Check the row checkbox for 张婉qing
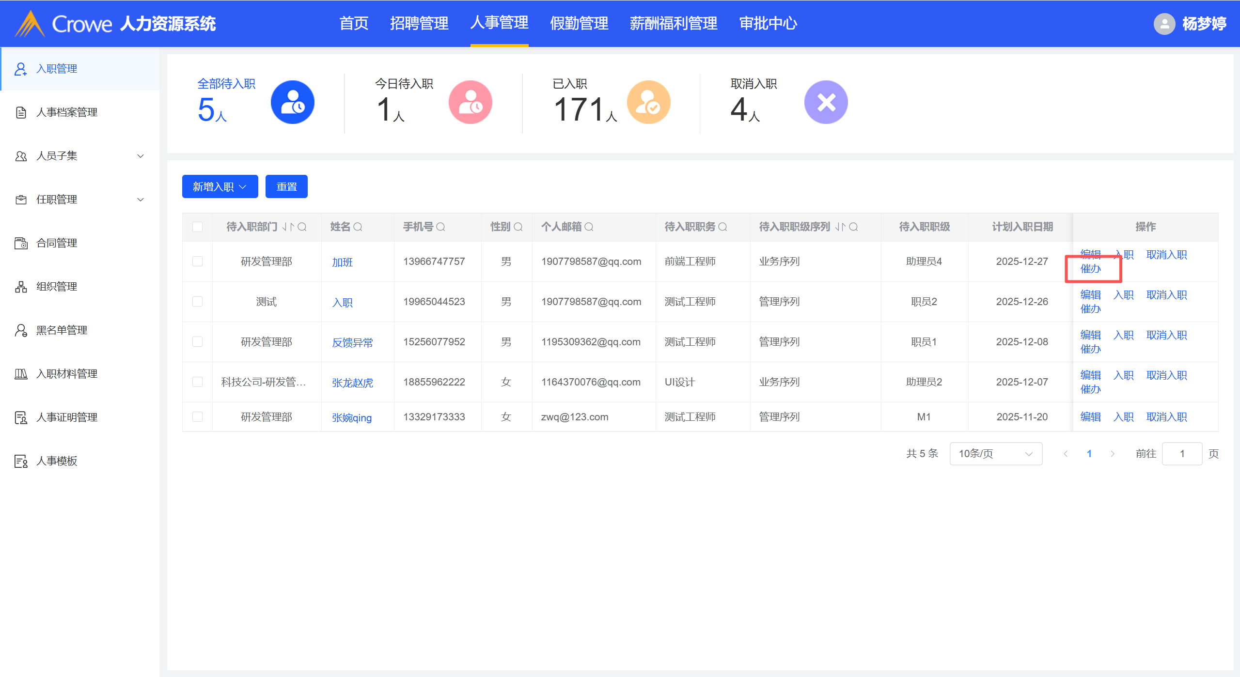Screen dimensions: 1240x677 [x=197, y=417]
